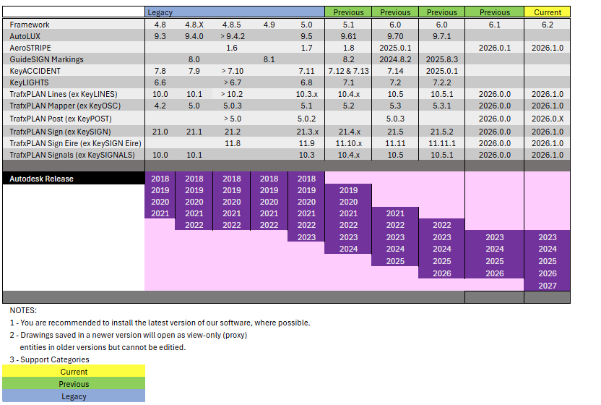
Task: Select Framework version 4.8.X cell
Action: pos(194,25)
